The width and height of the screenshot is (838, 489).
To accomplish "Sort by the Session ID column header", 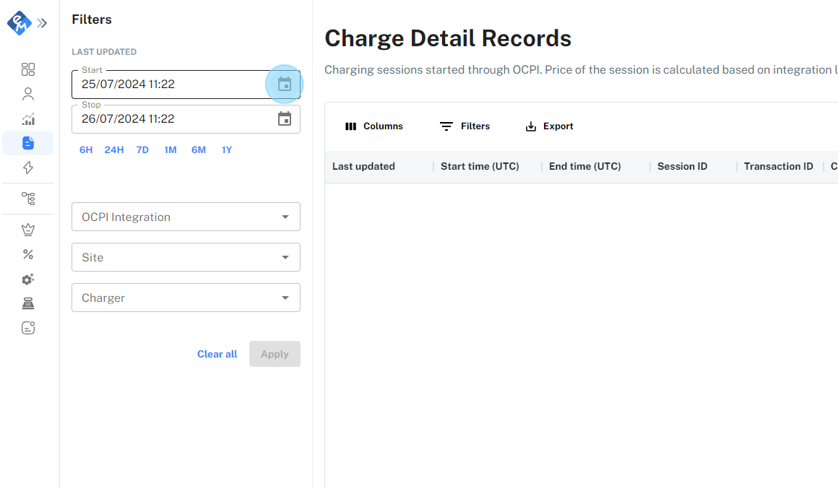I will tap(682, 166).
